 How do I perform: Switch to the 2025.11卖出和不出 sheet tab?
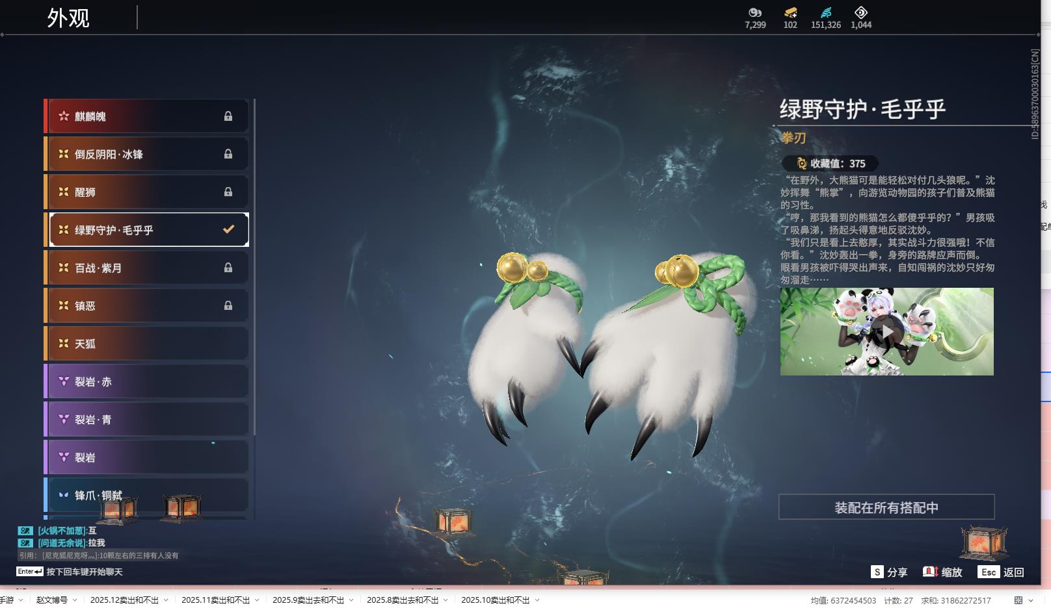(215, 600)
